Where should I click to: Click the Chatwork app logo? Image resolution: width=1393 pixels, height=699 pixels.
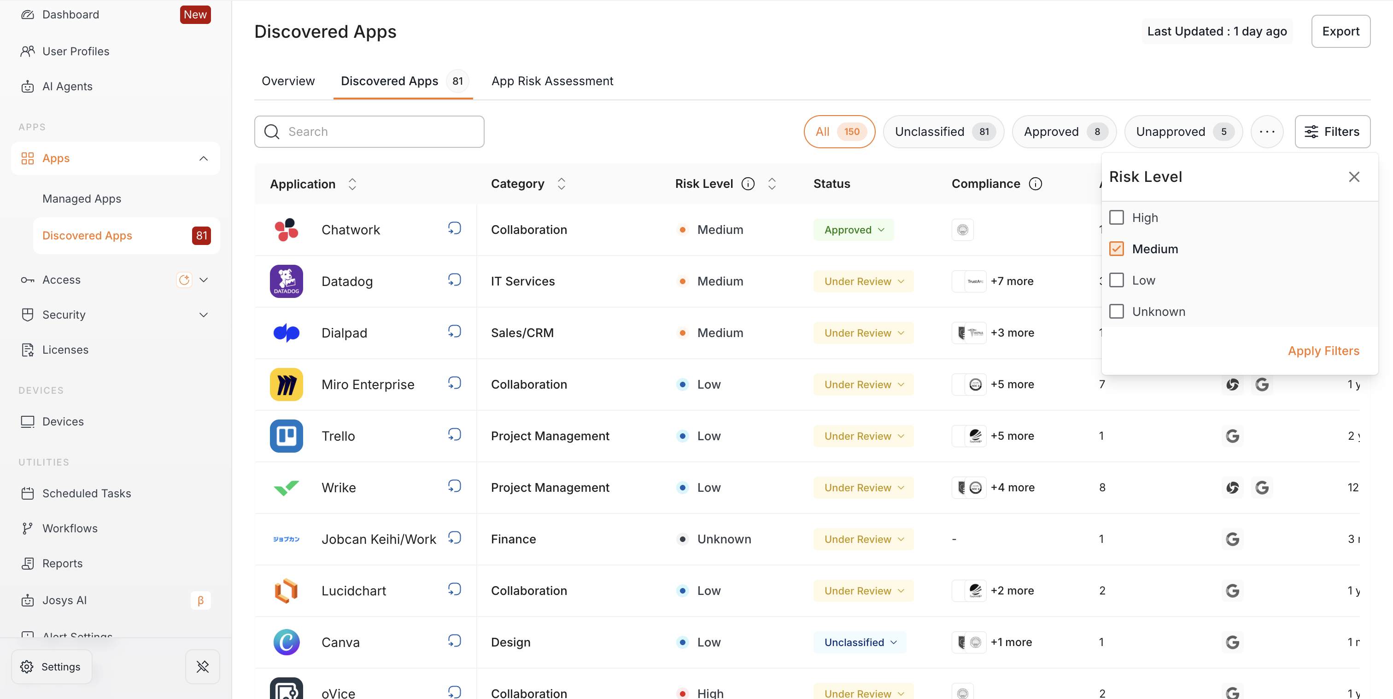click(x=286, y=230)
